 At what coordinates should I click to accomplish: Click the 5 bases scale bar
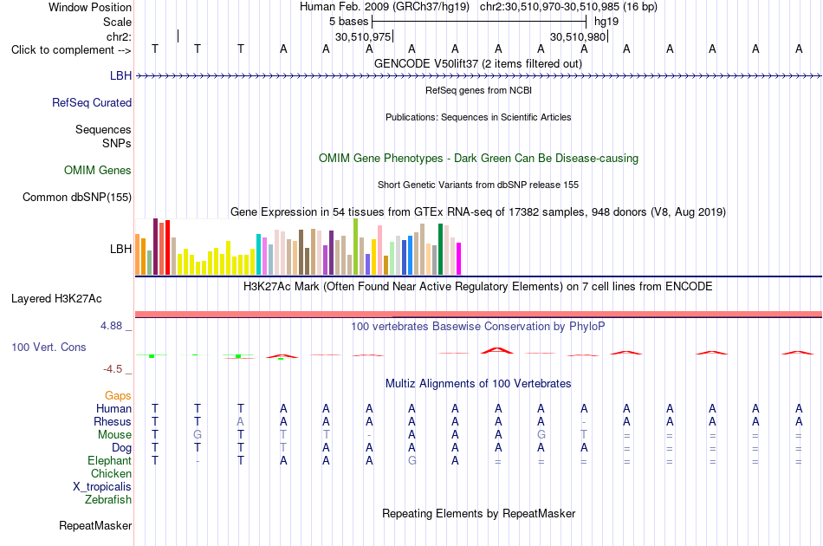479,22
